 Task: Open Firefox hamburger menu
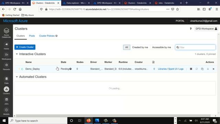point(217,9)
